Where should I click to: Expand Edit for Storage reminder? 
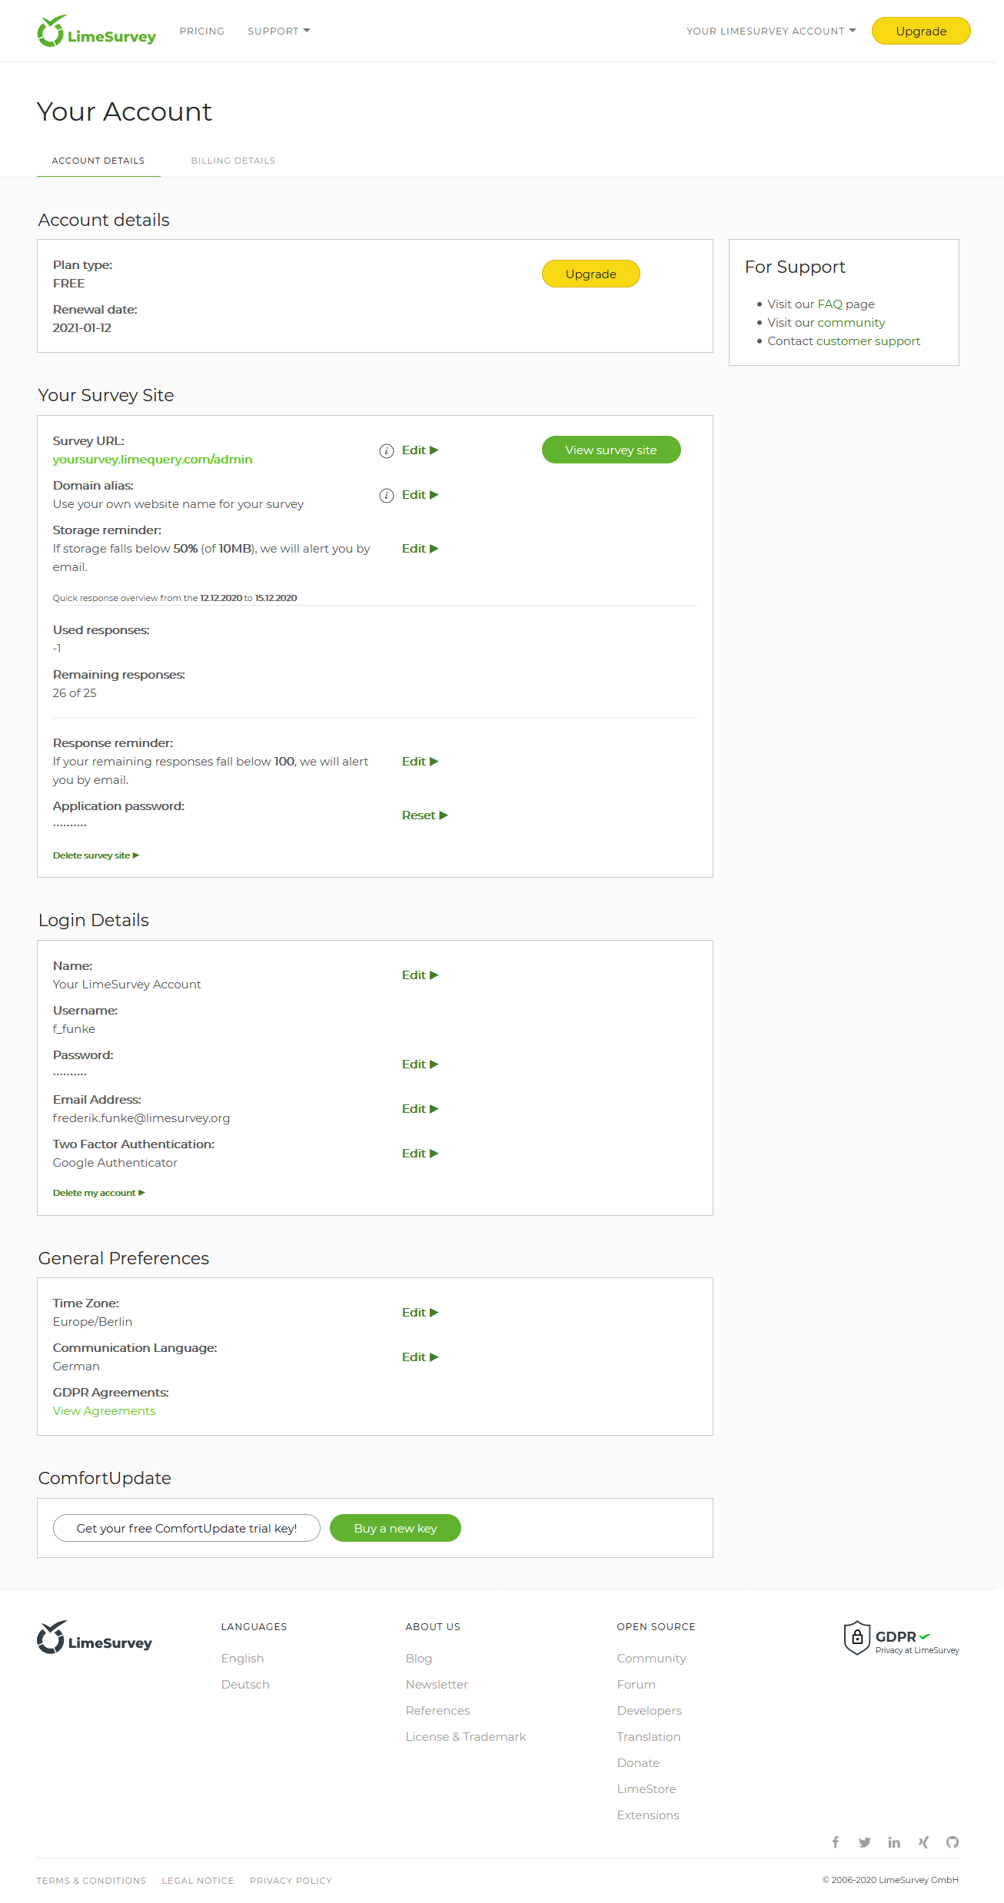click(420, 549)
